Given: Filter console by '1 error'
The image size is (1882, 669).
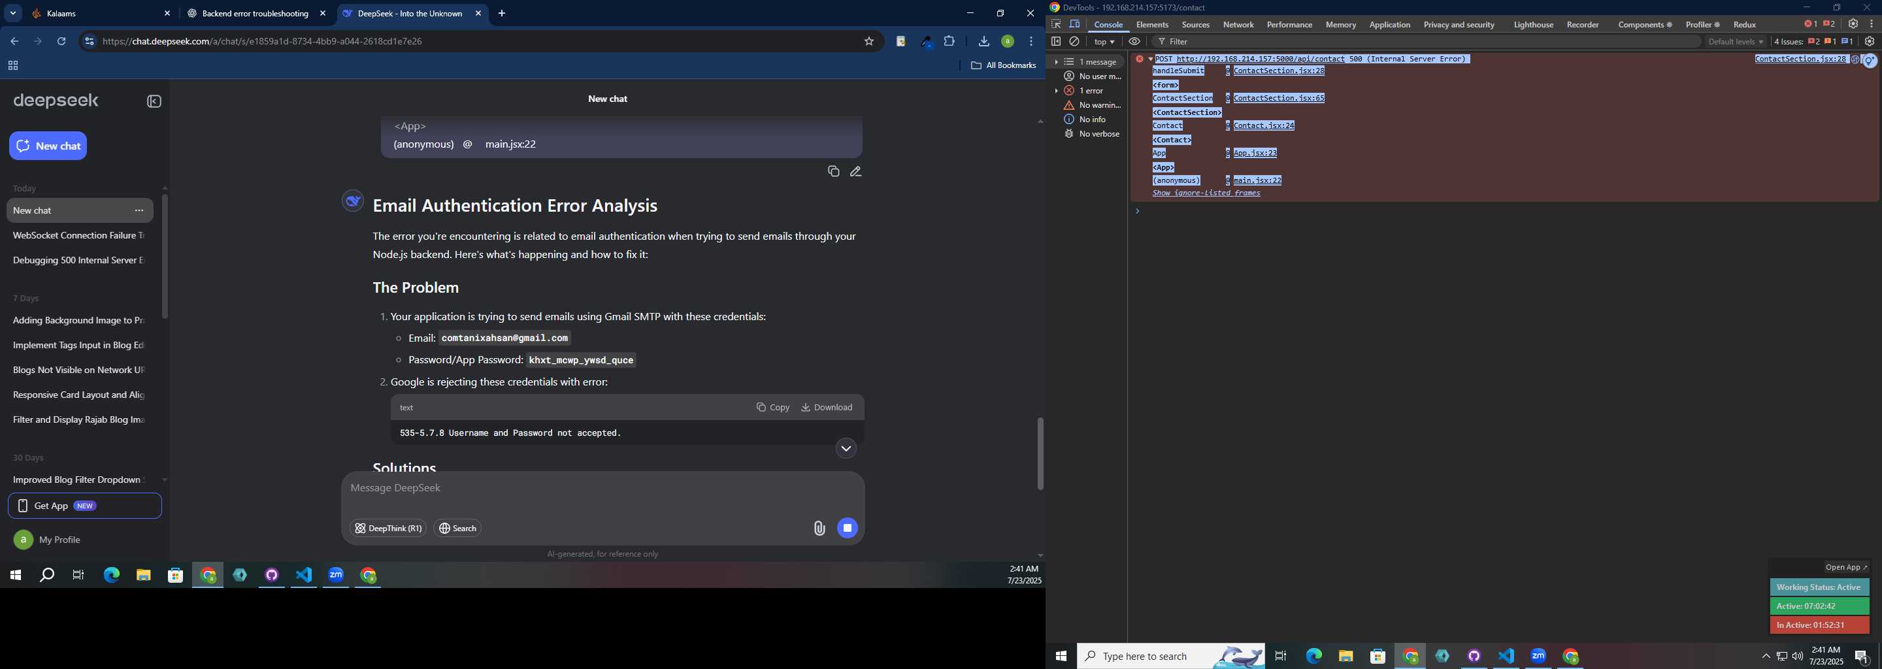Looking at the screenshot, I should [1091, 91].
